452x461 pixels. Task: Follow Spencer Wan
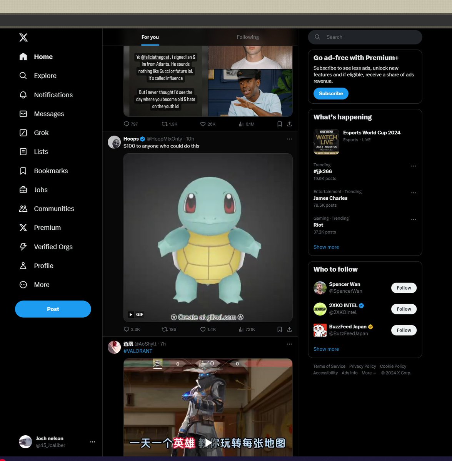point(404,288)
